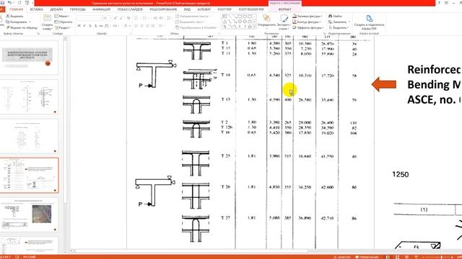Click the bullets list icon

coord(136,18)
